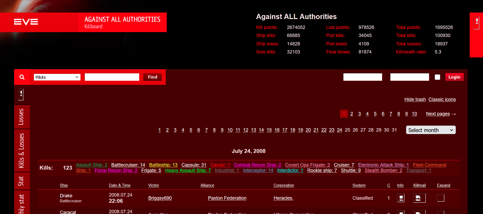
Task: Filter kills by Force Recon Ship: 2
Action: pyautogui.click(x=116, y=170)
